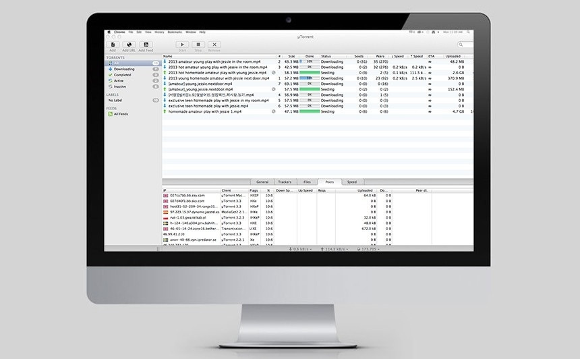Sort torrents by the Size column header
Screen dimensions: 580x359
[x=291, y=56]
